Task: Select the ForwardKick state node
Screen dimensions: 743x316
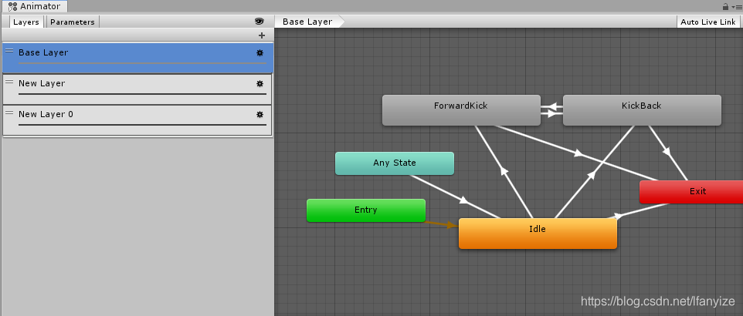Action: click(461, 110)
